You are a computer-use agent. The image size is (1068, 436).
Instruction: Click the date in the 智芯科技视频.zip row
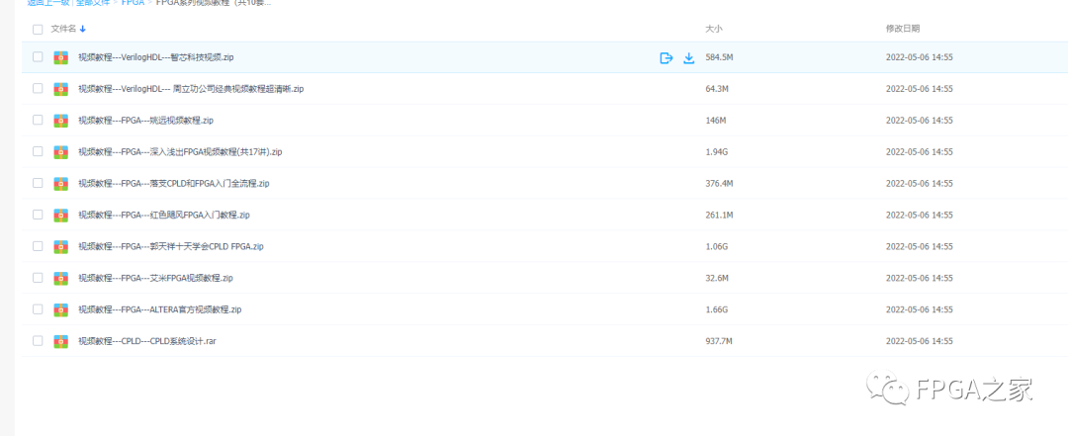point(919,58)
